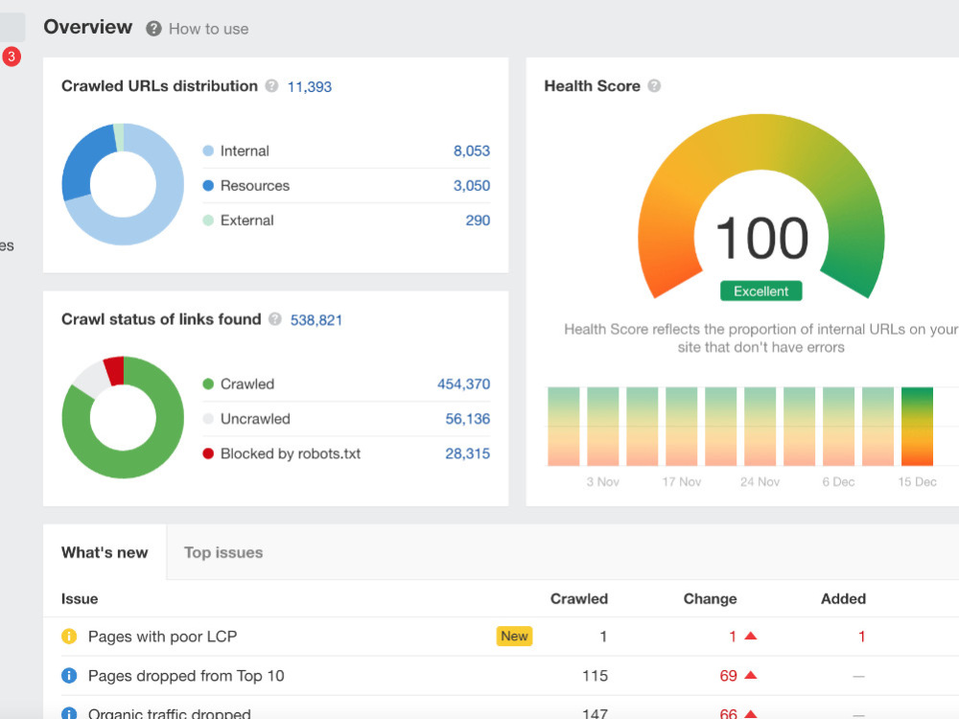Click the Crawl status donut chart
The width and height of the screenshot is (959, 719).
[123, 418]
